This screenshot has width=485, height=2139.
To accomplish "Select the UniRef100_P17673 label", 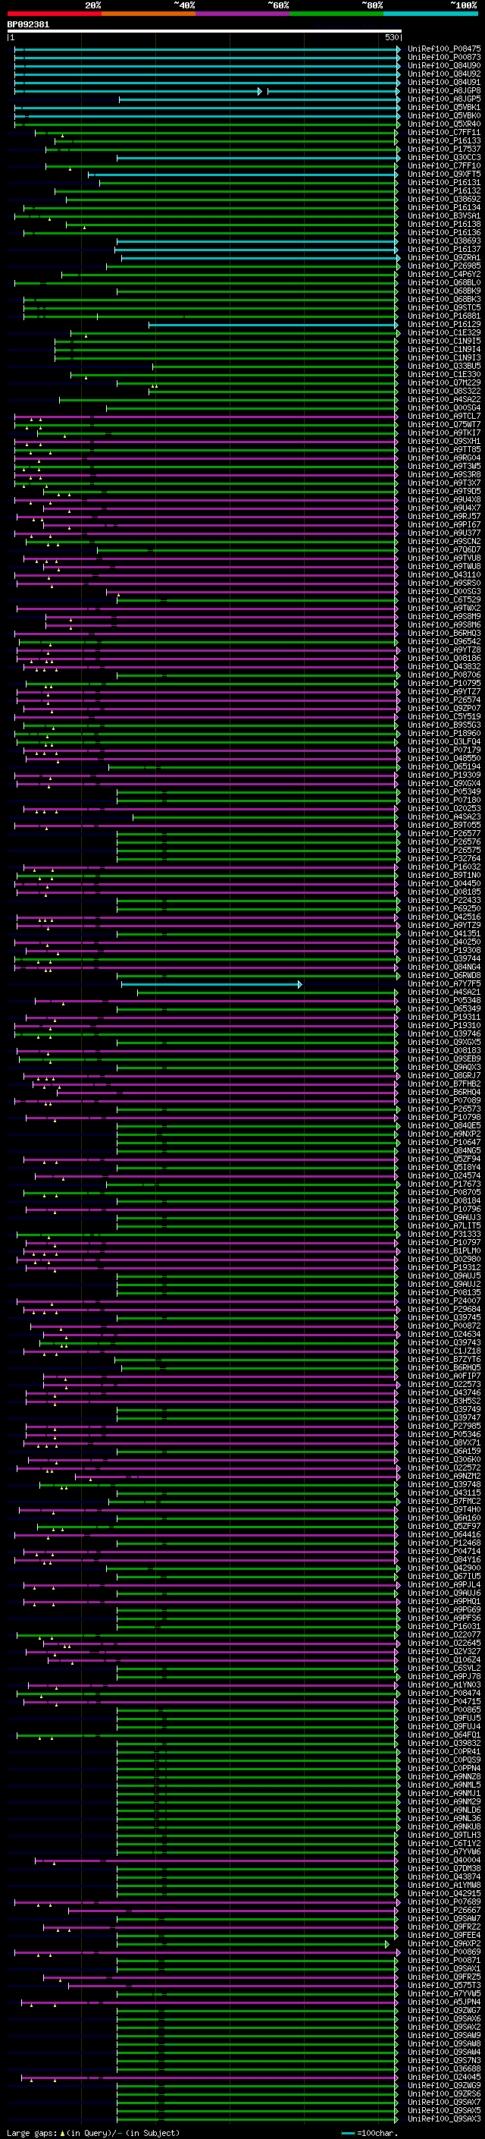I will (444, 1184).
